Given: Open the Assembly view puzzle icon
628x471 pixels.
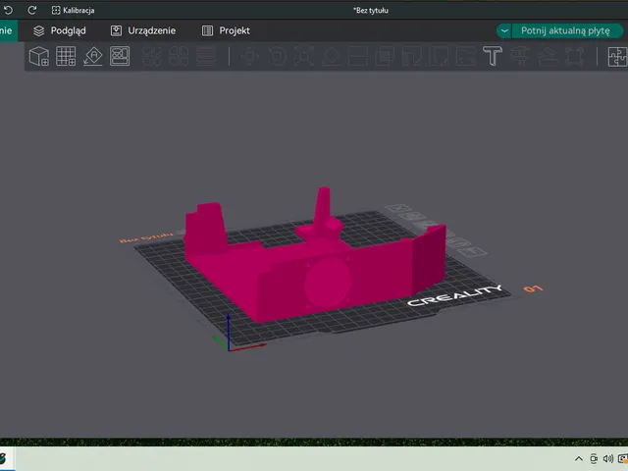Looking at the screenshot, I should coord(617,56).
